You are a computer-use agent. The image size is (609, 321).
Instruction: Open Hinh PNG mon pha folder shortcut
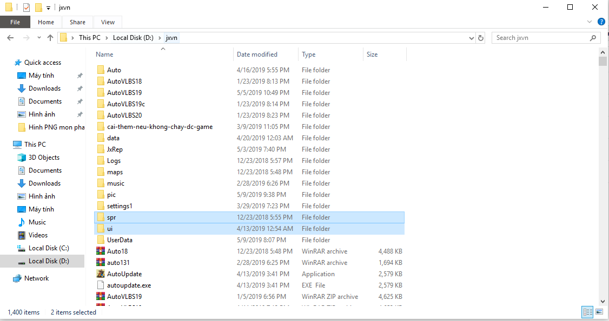coord(56,127)
